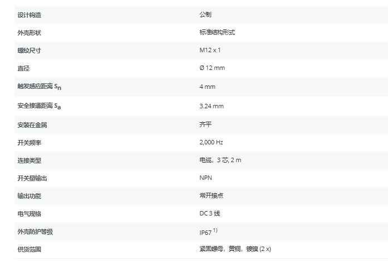Click the 触发感应距离 Sn label

(x=38, y=87)
